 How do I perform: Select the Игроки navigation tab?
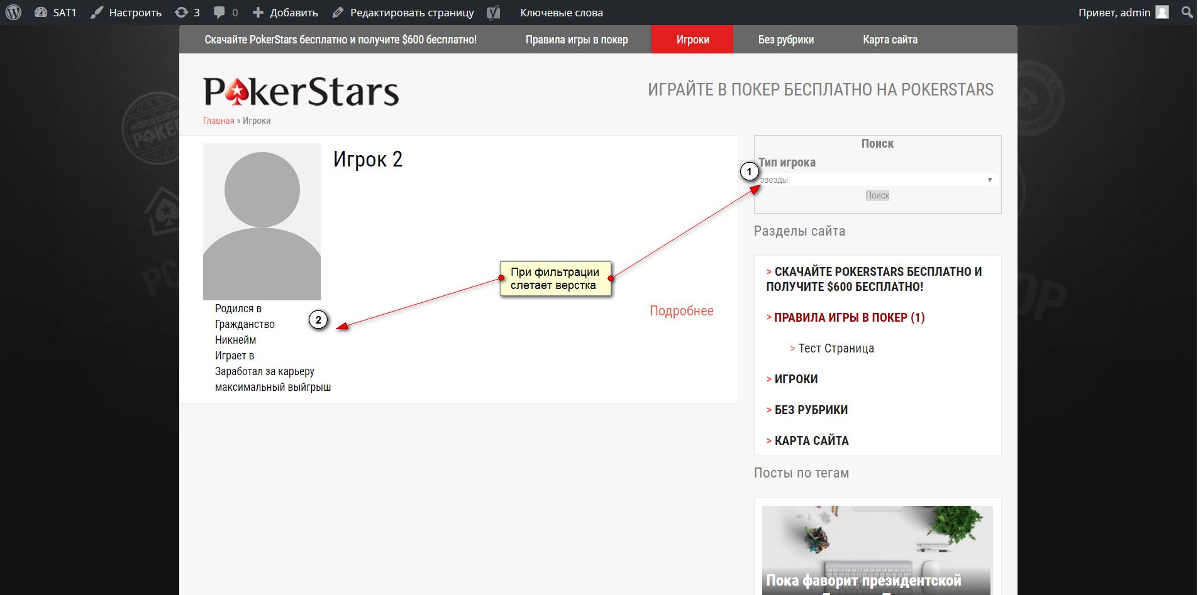[692, 40]
